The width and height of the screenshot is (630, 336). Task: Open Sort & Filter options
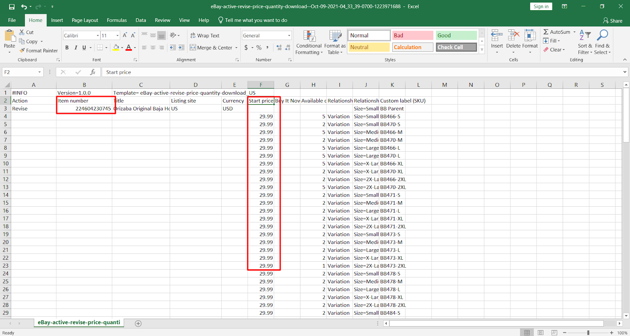[x=585, y=42]
